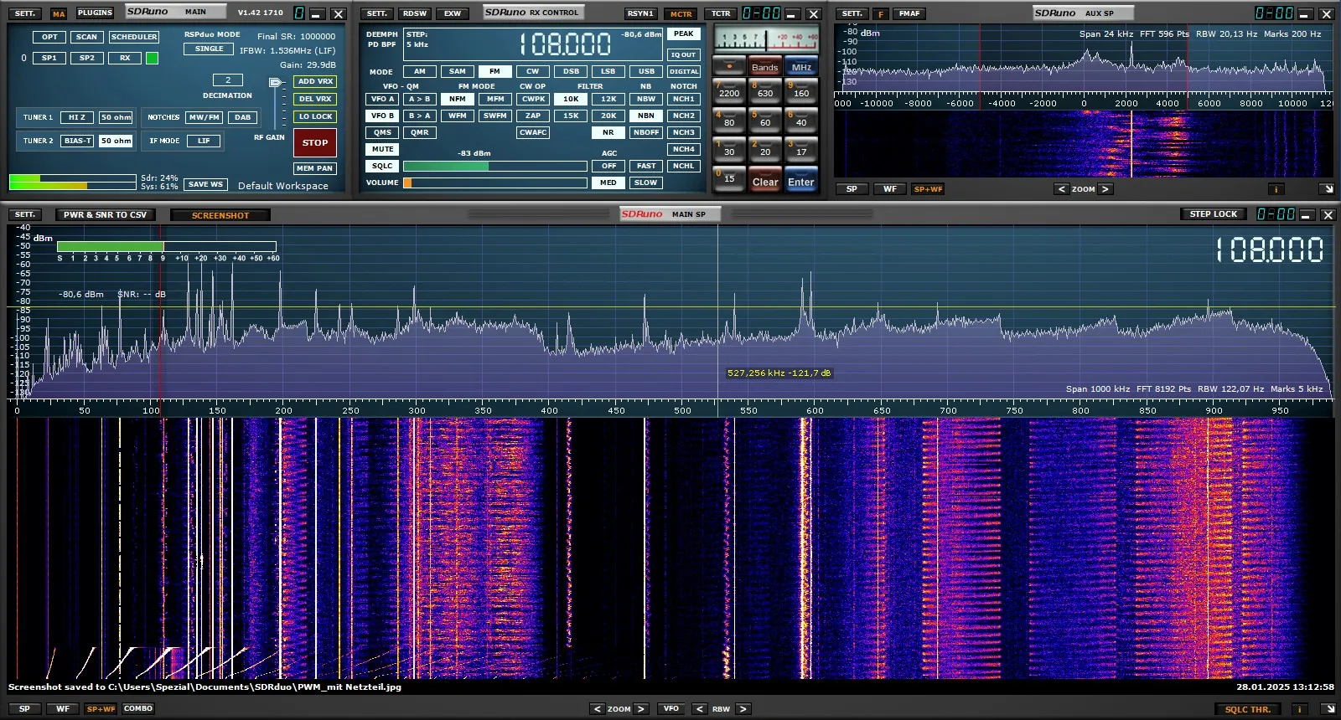Open the decimation value box

(x=228, y=80)
